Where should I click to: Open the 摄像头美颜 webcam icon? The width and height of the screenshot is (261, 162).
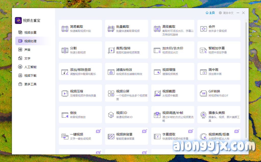tap(203, 115)
